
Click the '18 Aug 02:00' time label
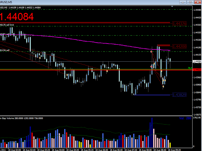(x=15, y=150)
